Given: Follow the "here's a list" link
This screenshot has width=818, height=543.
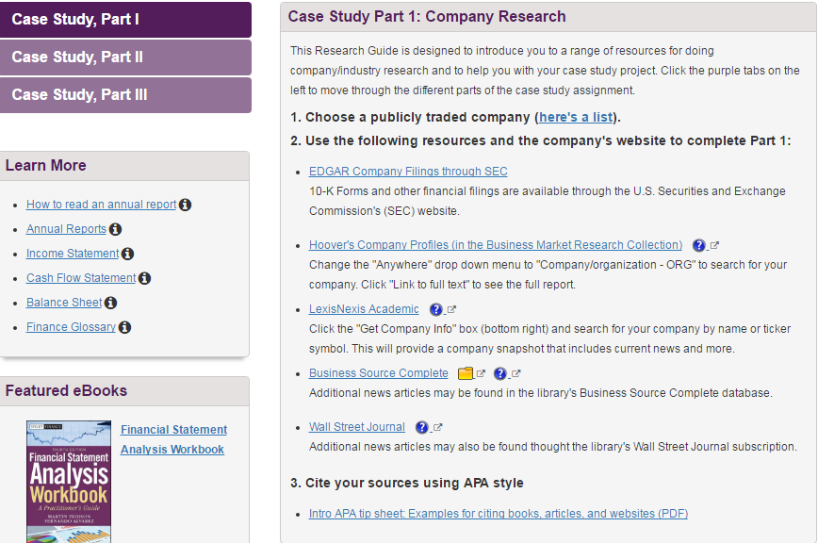Looking at the screenshot, I should [x=576, y=117].
